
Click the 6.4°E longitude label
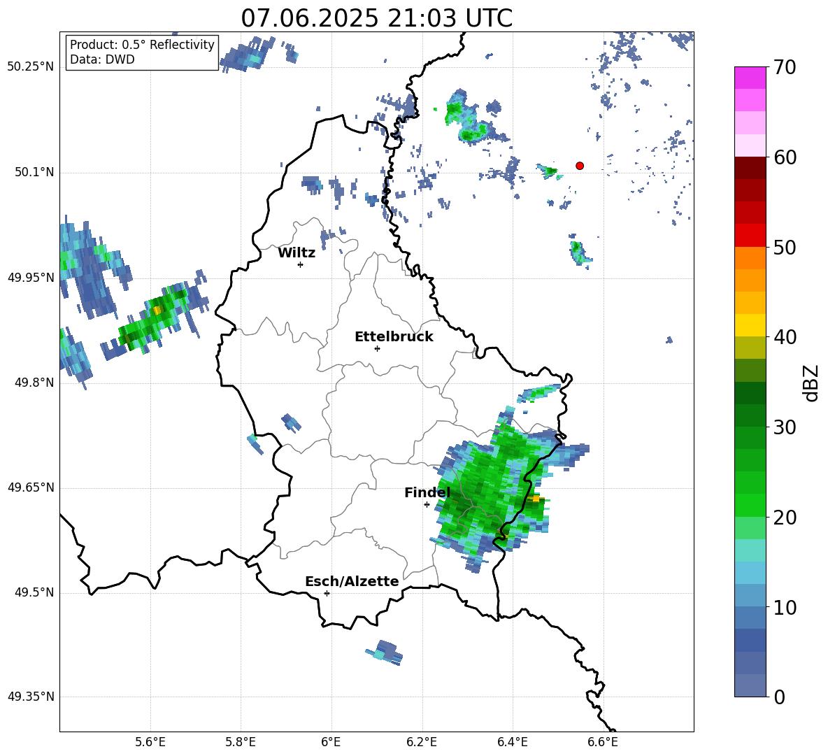pyautogui.click(x=512, y=742)
